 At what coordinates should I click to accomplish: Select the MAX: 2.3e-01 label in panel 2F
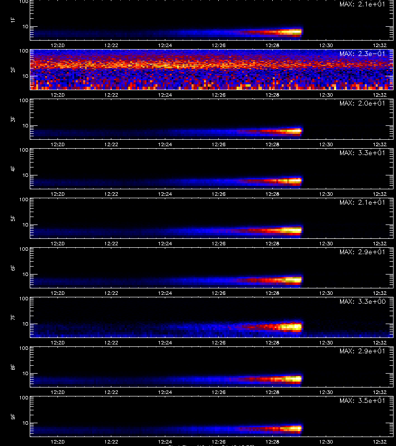click(362, 54)
